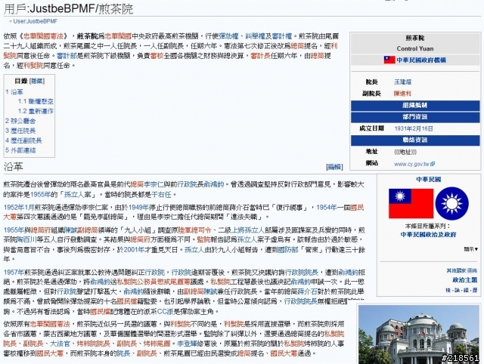Open CC派 link

166,312
